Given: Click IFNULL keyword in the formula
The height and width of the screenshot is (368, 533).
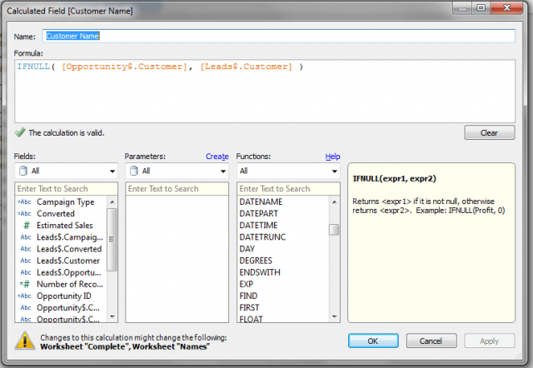Looking at the screenshot, I should [x=33, y=67].
